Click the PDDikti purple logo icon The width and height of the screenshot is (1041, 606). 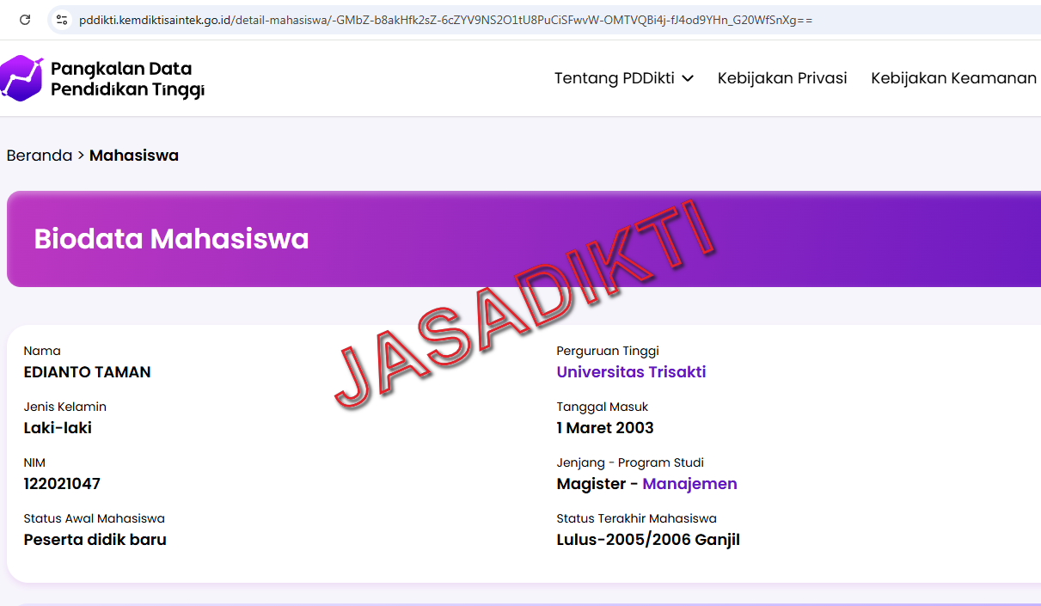point(21,78)
